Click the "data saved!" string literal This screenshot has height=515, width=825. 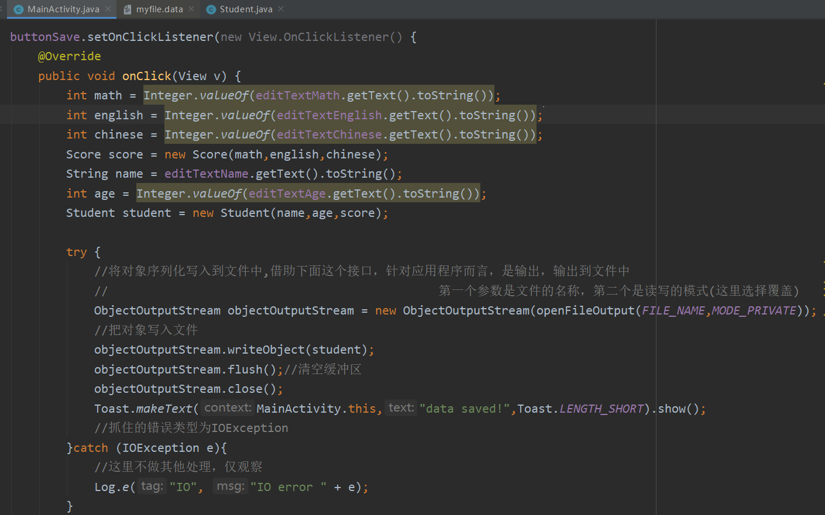point(465,409)
